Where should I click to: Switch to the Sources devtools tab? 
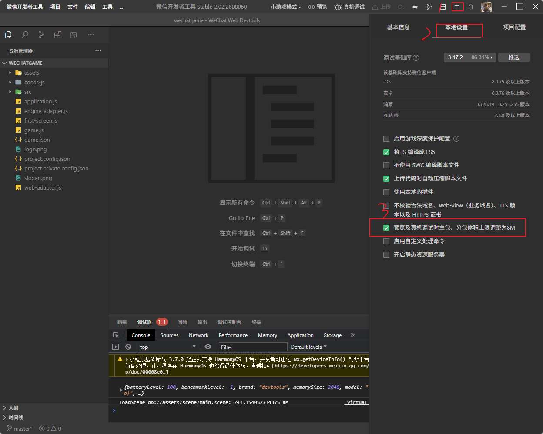tap(169, 335)
